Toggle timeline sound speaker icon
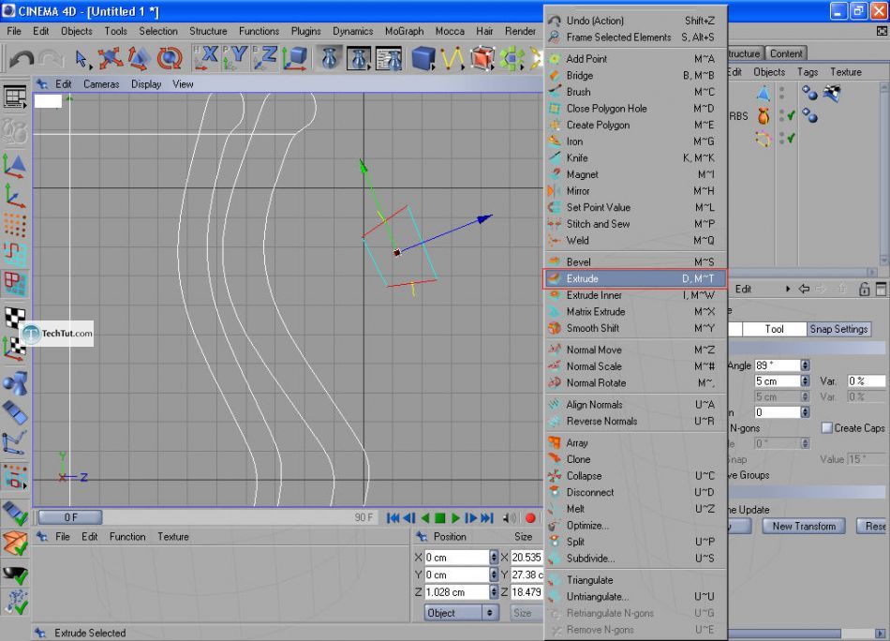Viewport: 890px width, 641px height. (x=510, y=518)
